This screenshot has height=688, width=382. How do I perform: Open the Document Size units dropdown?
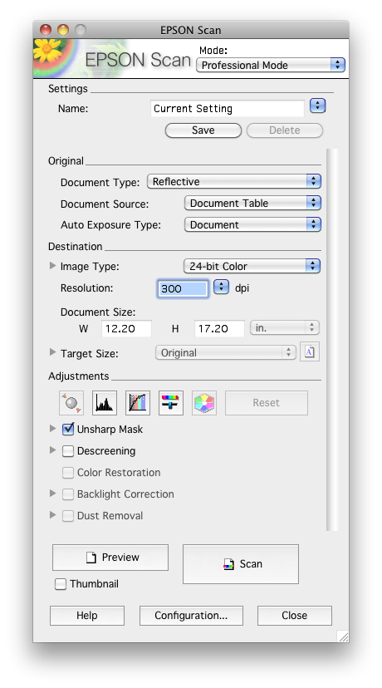(285, 327)
